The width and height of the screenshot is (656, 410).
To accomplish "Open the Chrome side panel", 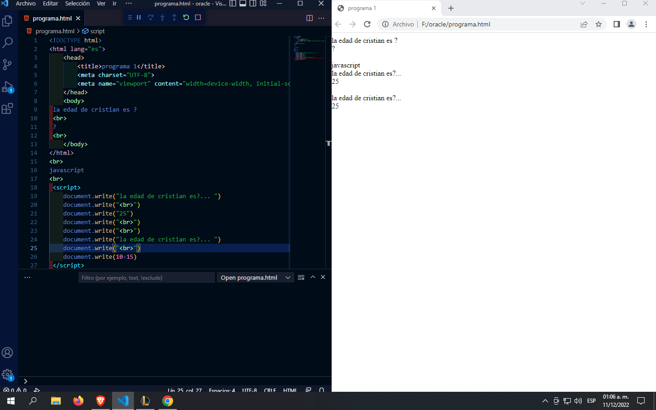I will [617, 24].
